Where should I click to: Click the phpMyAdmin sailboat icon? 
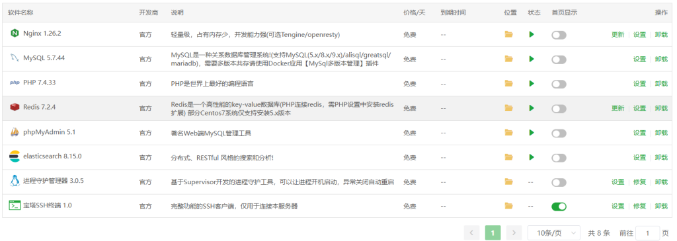(15, 132)
